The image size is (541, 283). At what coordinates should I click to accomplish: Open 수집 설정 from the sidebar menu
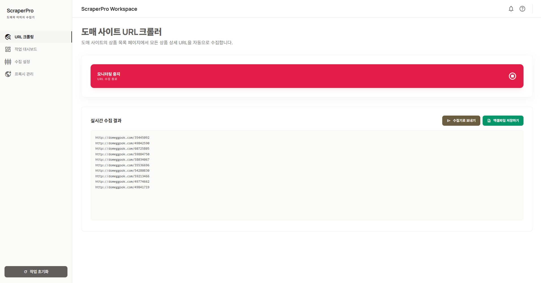22,61
